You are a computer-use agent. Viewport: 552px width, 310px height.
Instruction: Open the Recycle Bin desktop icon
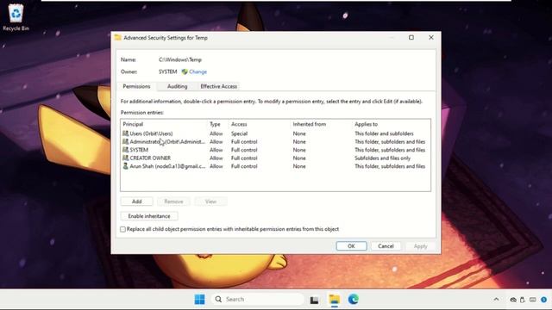point(16,17)
